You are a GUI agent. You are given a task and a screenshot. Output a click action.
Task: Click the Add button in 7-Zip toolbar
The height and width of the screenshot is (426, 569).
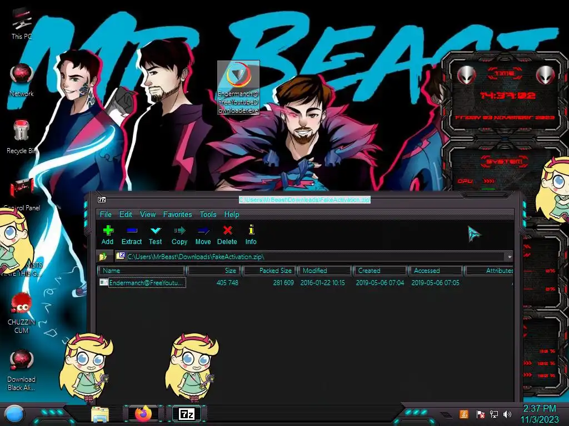pyautogui.click(x=107, y=235)
